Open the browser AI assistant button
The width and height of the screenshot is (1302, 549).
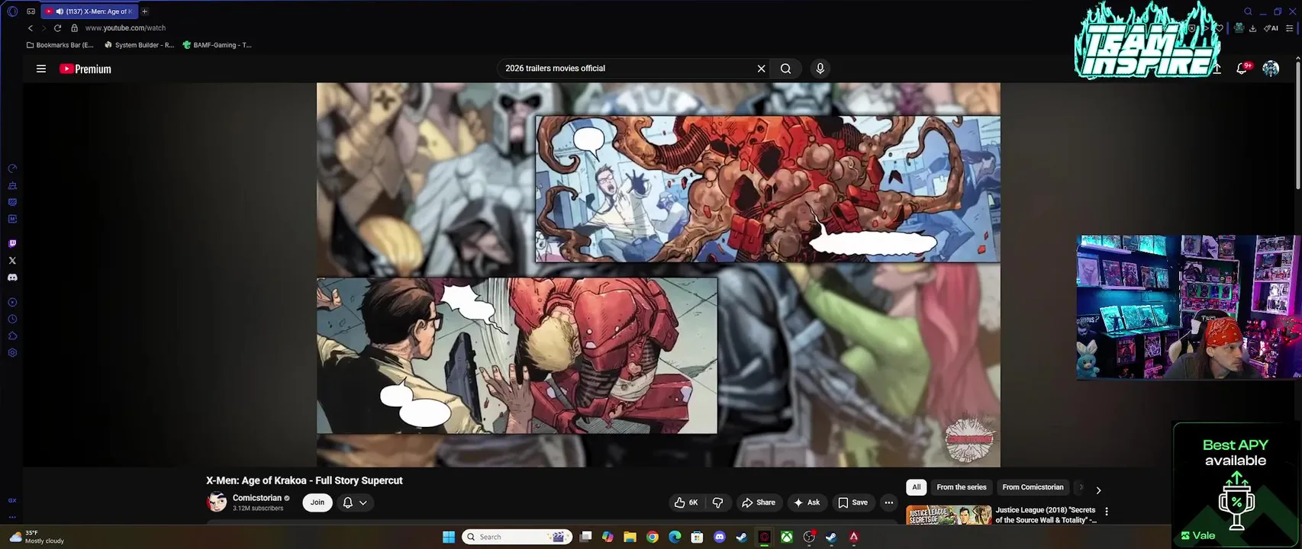click(x=1271, y=28)
